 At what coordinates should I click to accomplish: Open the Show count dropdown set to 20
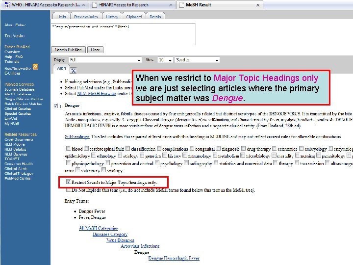(165, 60)
